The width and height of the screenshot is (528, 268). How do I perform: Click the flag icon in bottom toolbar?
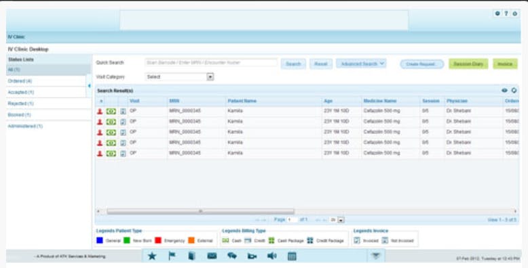172,256
